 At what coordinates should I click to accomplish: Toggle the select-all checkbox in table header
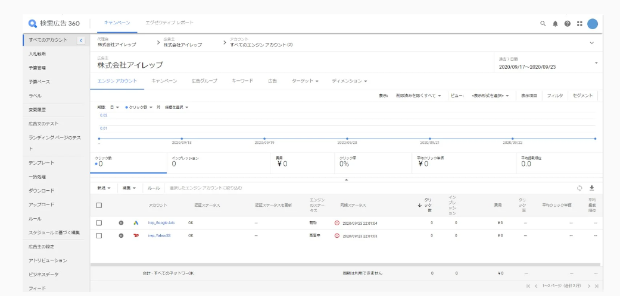pyautogui.click(x=99, y=205)
